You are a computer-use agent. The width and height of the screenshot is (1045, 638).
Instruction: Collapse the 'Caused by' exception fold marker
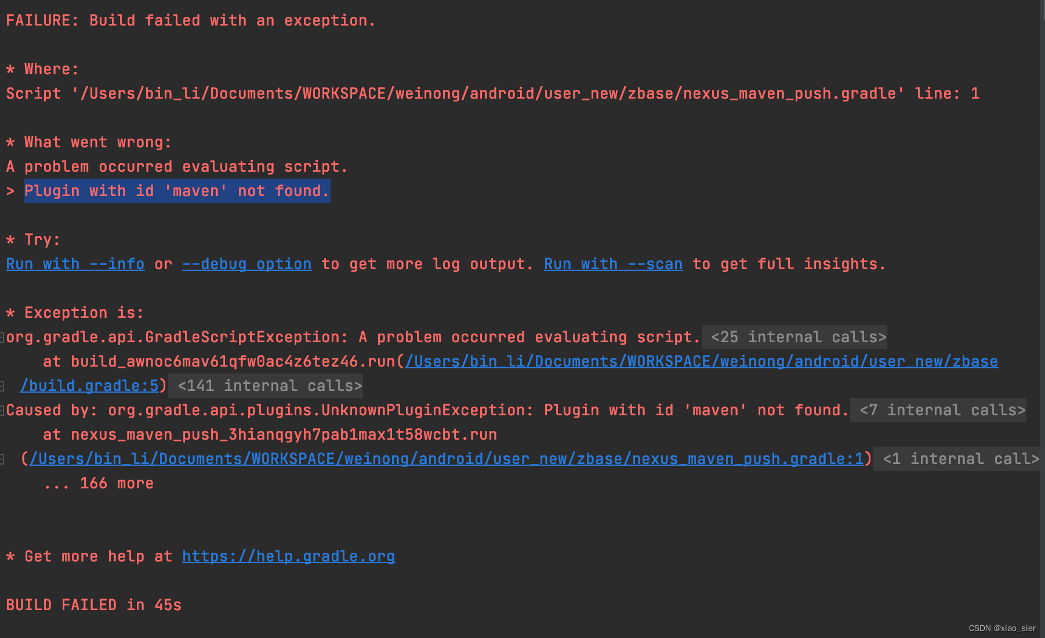tap(3, 410)
